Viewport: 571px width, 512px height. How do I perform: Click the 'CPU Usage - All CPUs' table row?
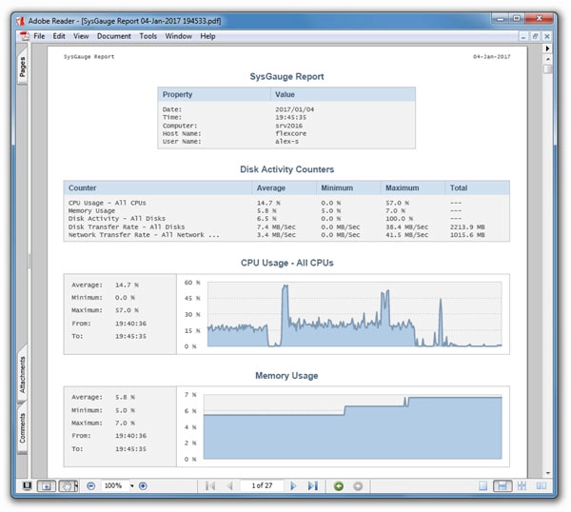click(286, 203)
